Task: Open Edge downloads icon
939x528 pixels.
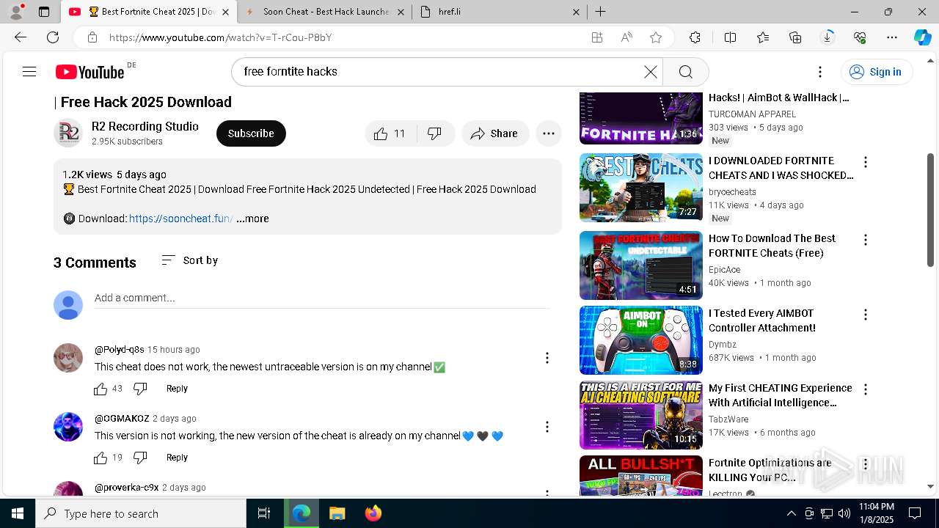Action: tap(827, 37)
